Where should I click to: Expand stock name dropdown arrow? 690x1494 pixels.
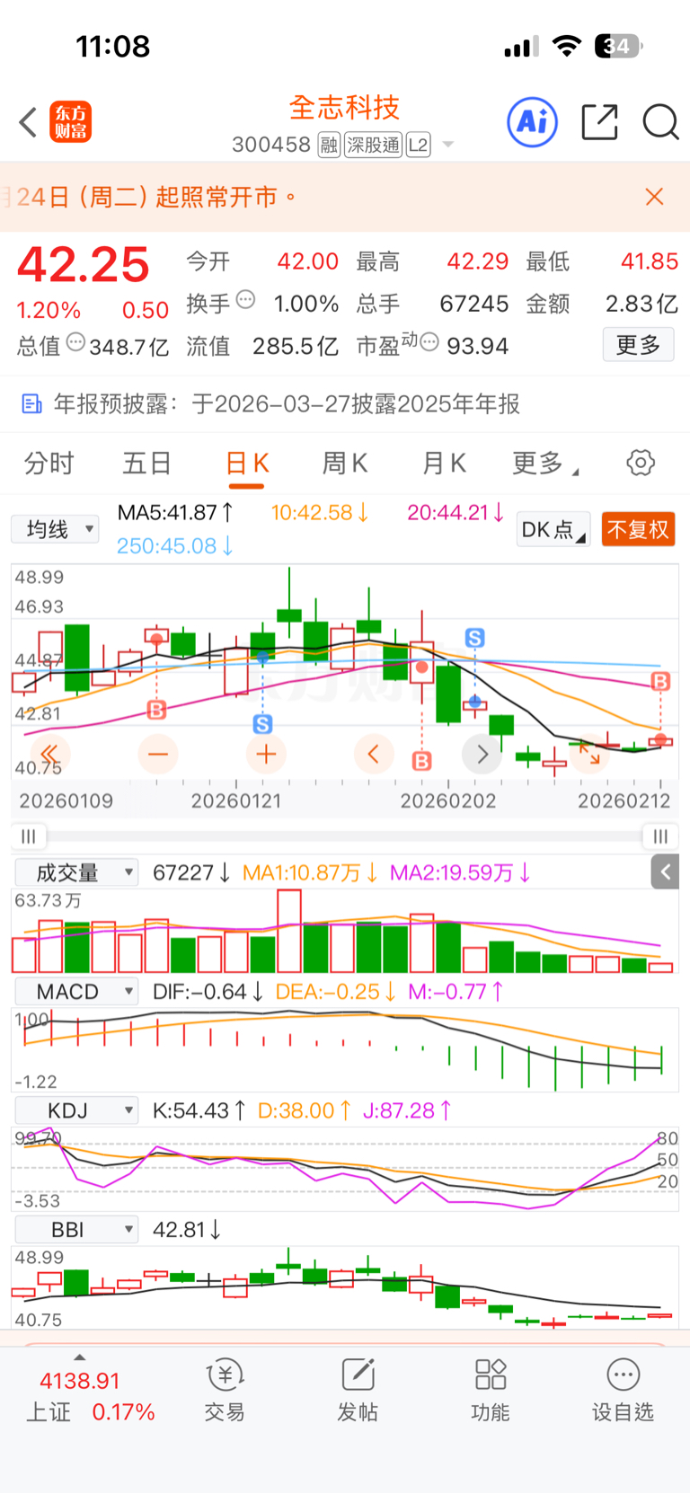pyautogui.click(x=448, y=145)
